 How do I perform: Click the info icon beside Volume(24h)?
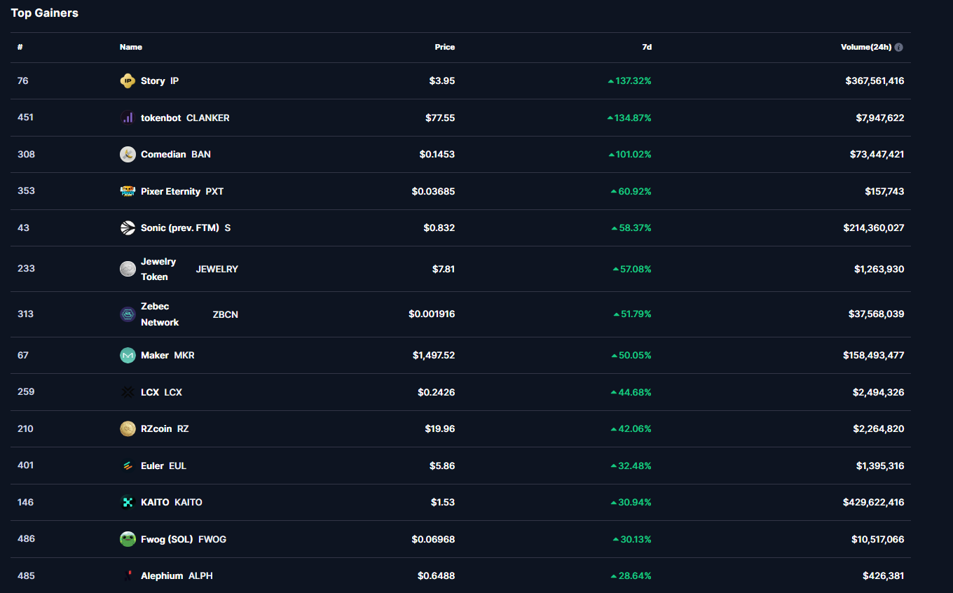pyautogui.click(x=899, y=48)
